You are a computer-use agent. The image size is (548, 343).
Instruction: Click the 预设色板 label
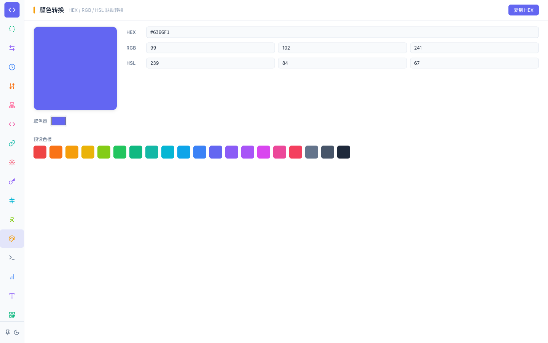coord(43,139)
